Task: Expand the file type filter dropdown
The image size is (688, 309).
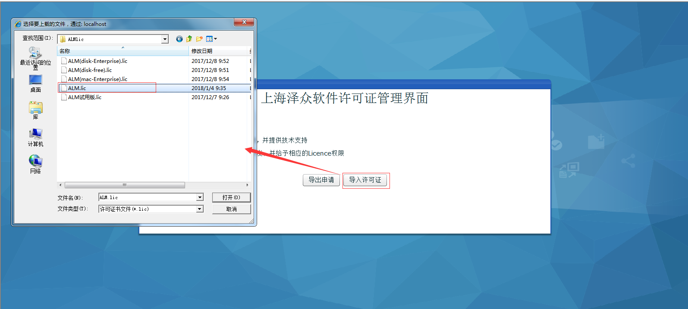Action: click(x=200, y=209)
